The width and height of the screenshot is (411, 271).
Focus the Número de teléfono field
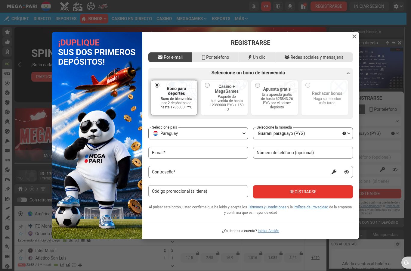pyautogui.click(x=303, y=153)
